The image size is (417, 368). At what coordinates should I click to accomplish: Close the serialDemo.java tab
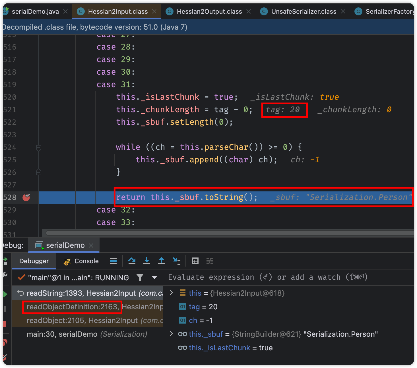pyautogui.click(x=65, y=11)
